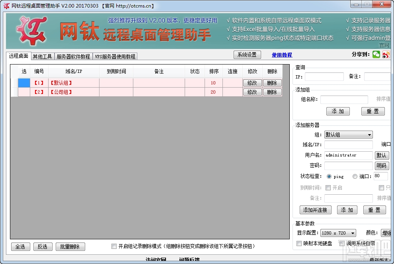Screen dimensions: 394x264
Task: Click the 网钛 gear logo in banner
Action: [x=32, y=31]
